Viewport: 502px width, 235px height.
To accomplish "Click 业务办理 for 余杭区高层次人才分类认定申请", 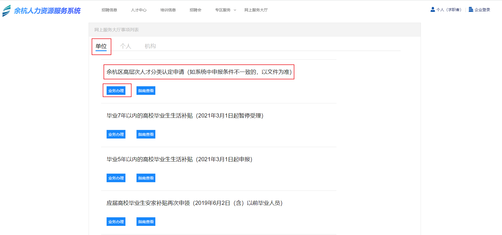I will [116, 91].
